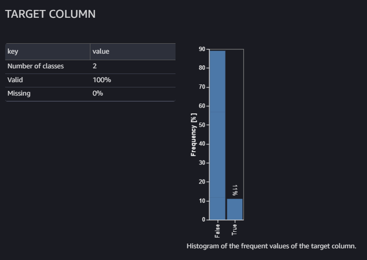
Task: Click the Frequency [%] axis title
Action: (194, 135)
